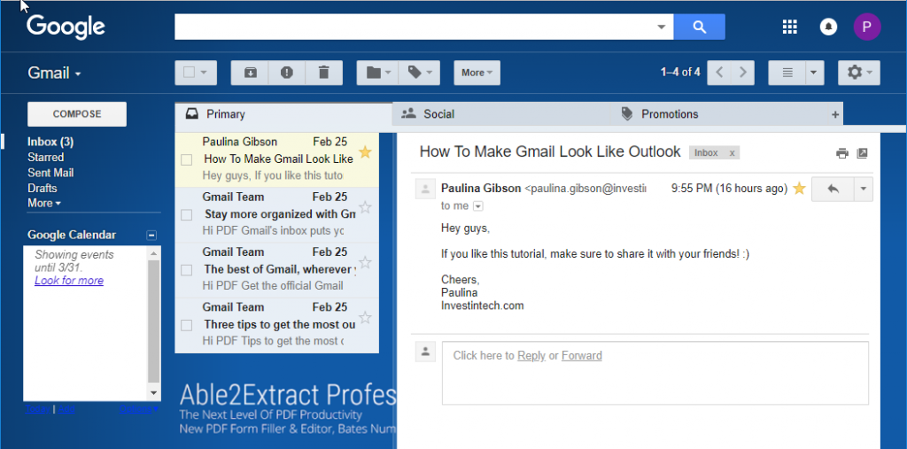Image resolution: width=907 pixels, height=449 pixels.
Task: Open the Drafts folder
Action: coord(43,188)
